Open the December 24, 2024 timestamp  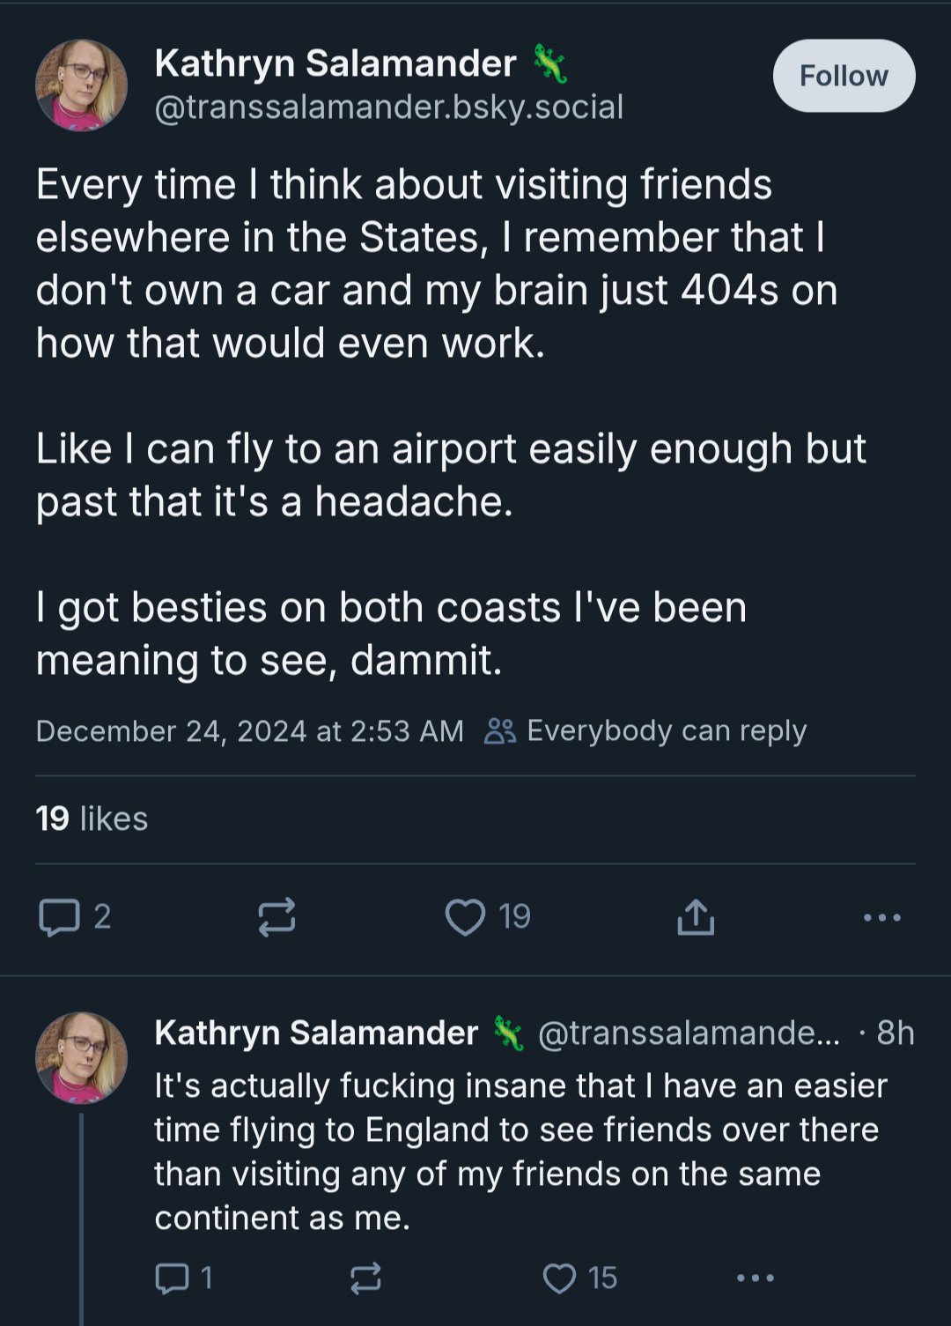pyautogui.click(x=249, y=730)
